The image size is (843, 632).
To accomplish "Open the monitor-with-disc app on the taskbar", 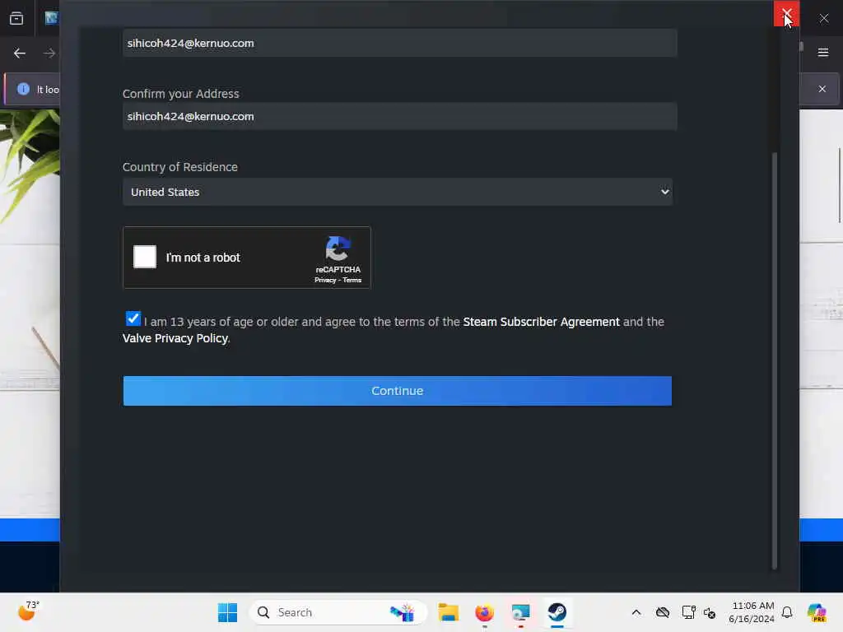I will point(520,612).
